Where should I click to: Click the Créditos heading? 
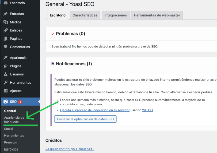pyautogui.click(x=54, y=140)
